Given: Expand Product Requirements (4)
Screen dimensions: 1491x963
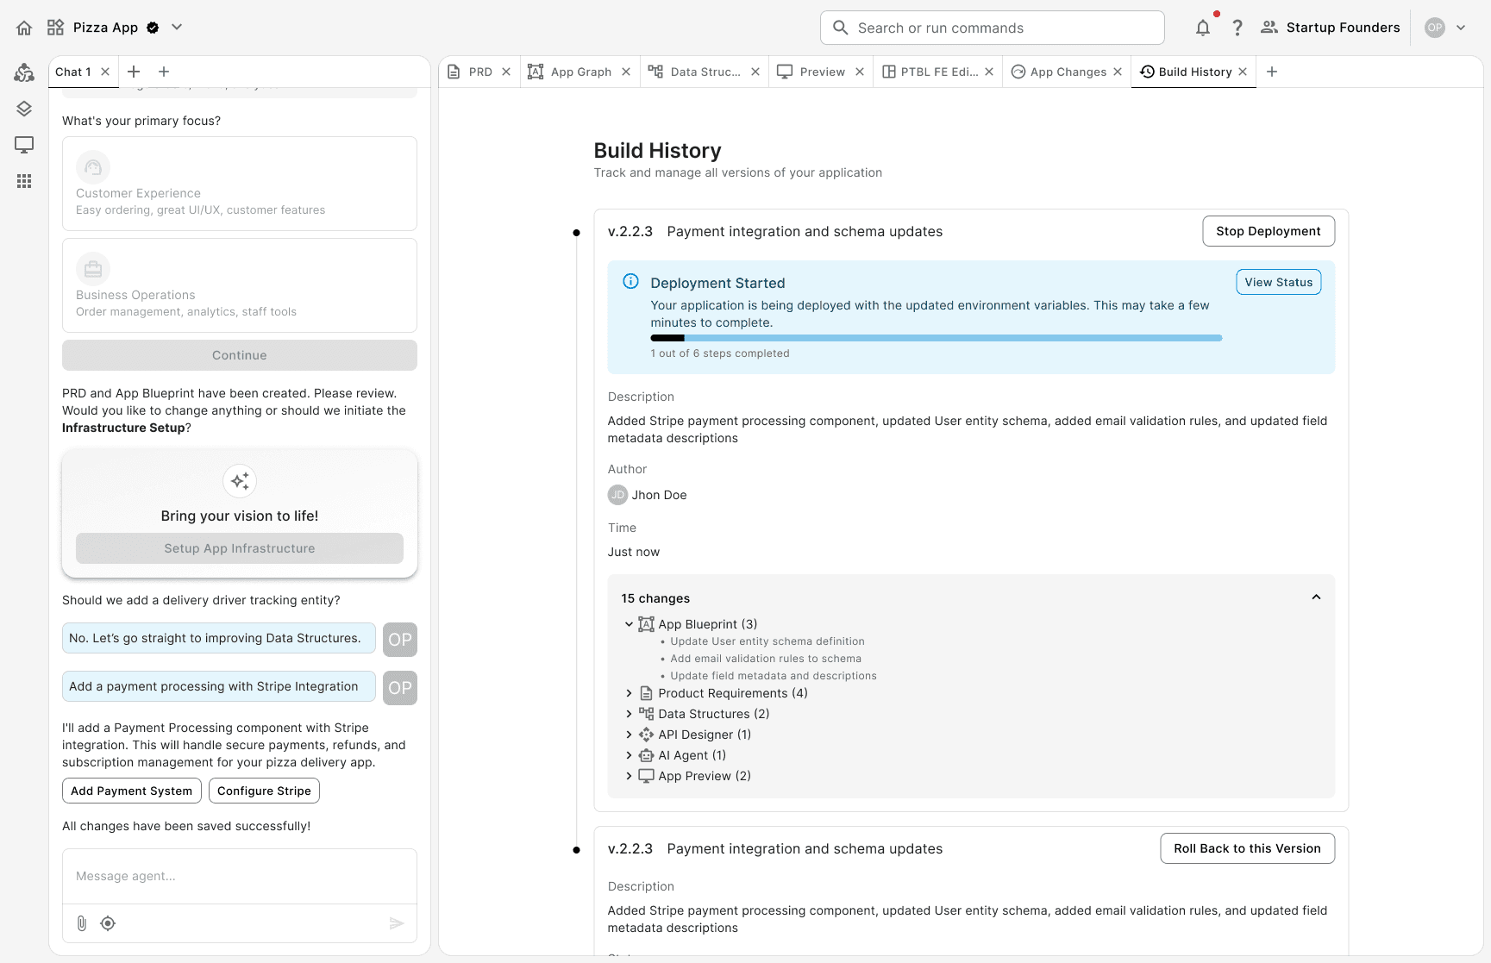Looking at the screenshot, I should point(629,693).
